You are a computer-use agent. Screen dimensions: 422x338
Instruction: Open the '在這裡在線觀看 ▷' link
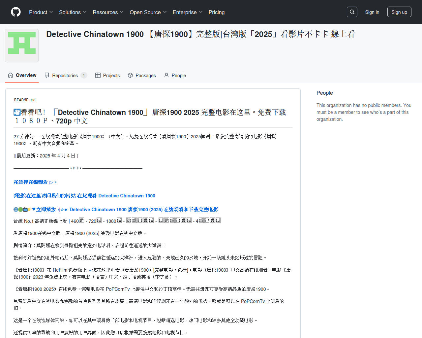coord(35,182)
